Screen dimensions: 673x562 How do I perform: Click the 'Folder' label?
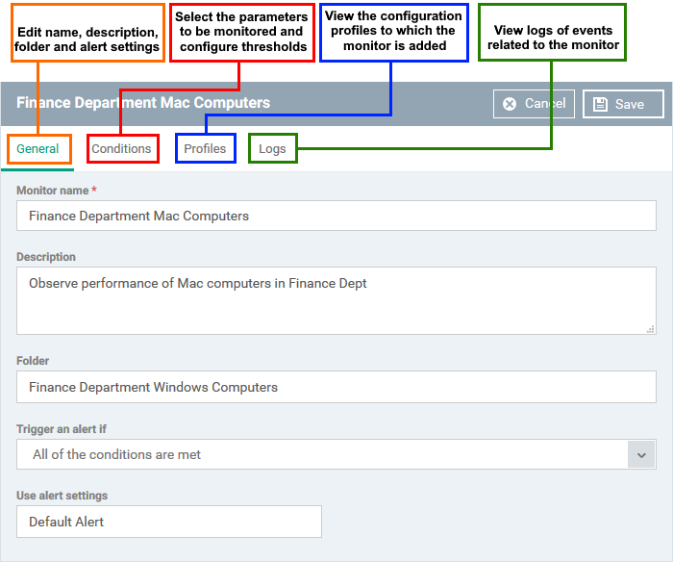click(33, 361)
